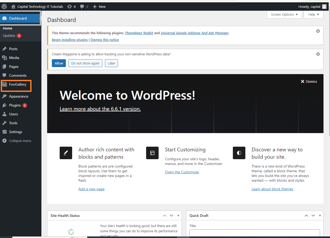Dismiss the theme plugin recommendation notice
Viewport: 330px width, 238px height.
pyautogui.click(x=318, y=31)
